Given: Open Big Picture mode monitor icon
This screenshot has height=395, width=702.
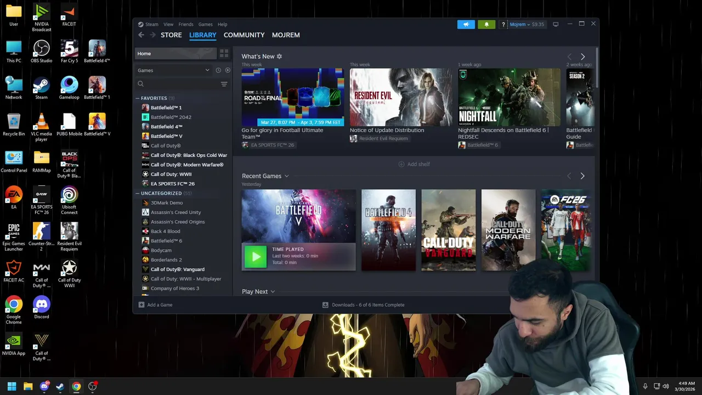Looking at the screenshot, I should click(556, 24).
